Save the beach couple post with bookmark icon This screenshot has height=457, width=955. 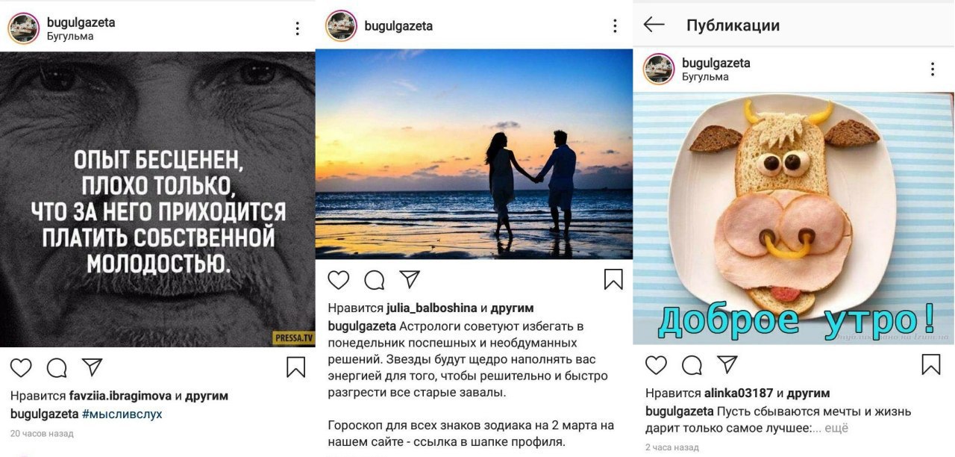[613, 279]
